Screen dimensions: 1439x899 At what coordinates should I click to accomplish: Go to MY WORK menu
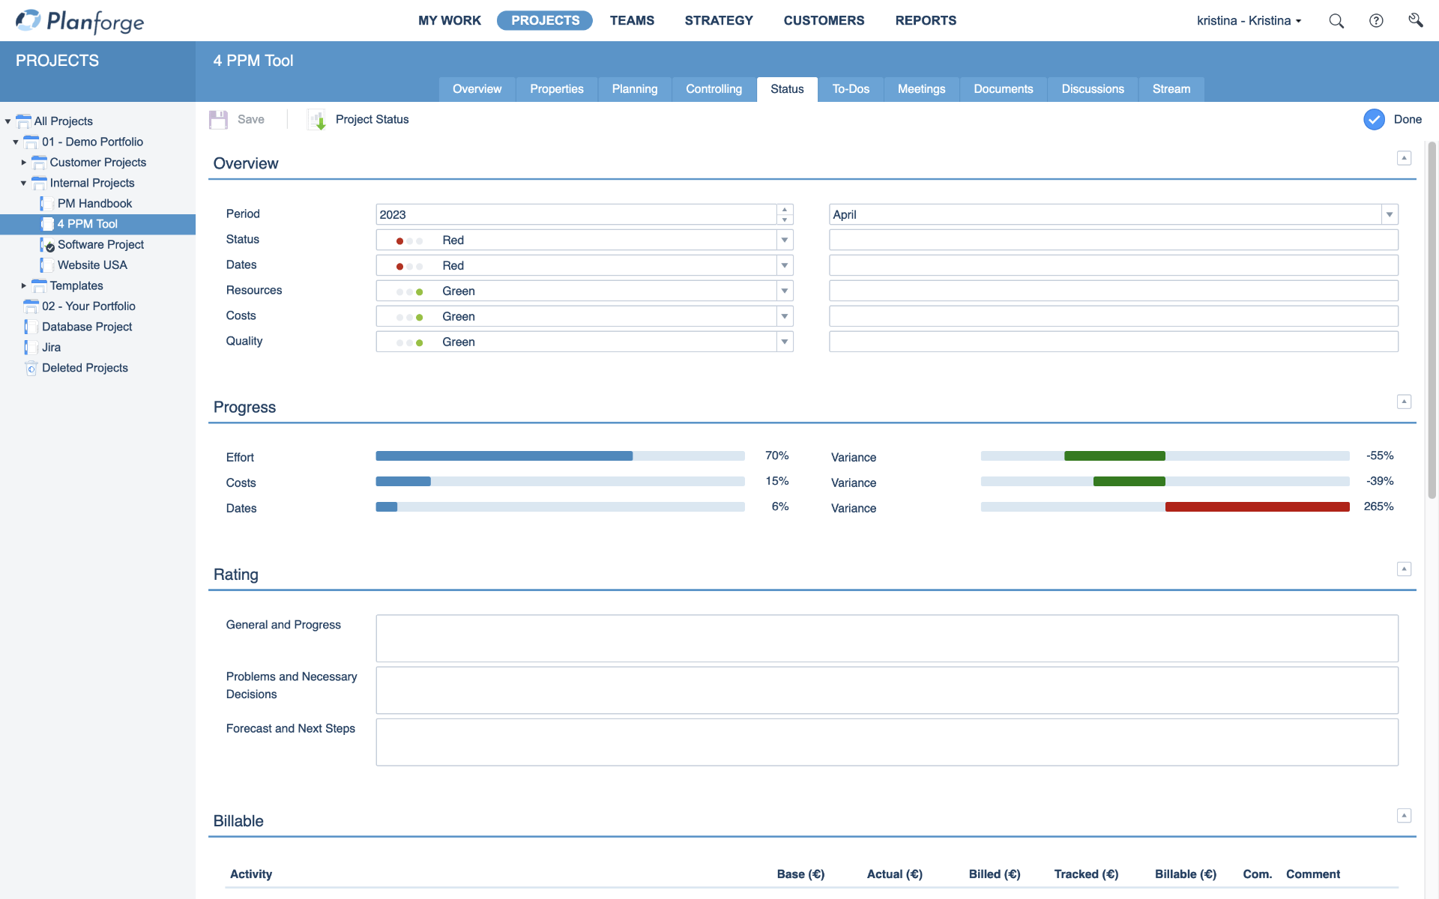pos(450,21)
